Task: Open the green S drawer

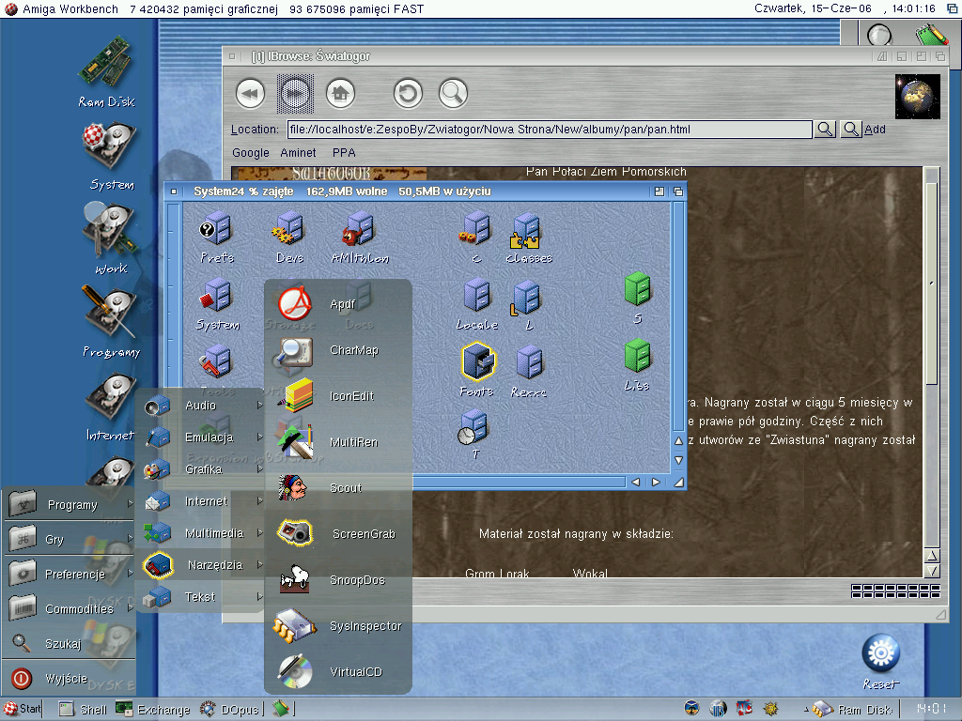Action: tap(638, 299)
